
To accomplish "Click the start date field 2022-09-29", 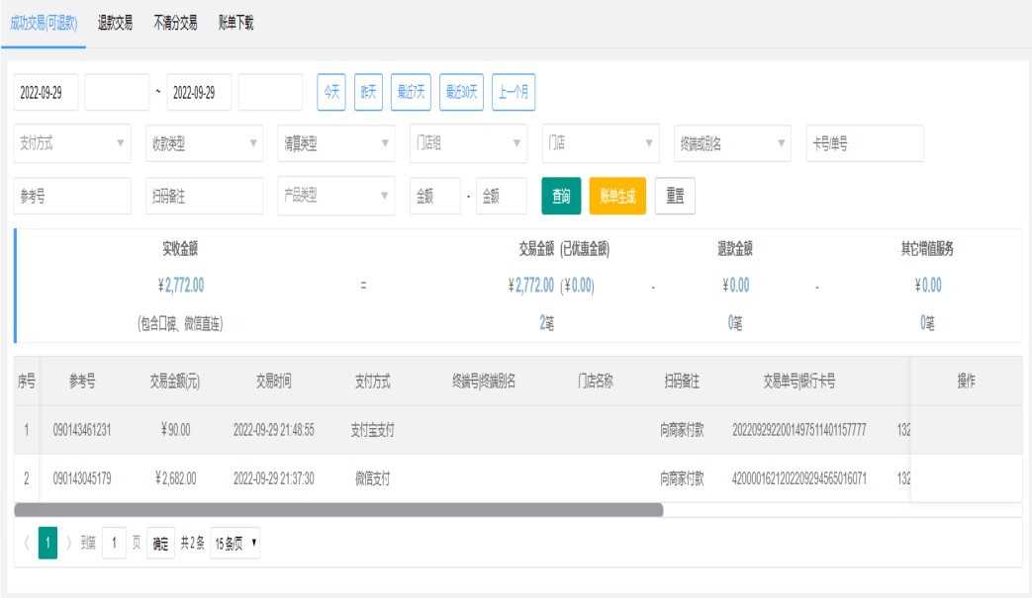I will click(46, 92).
